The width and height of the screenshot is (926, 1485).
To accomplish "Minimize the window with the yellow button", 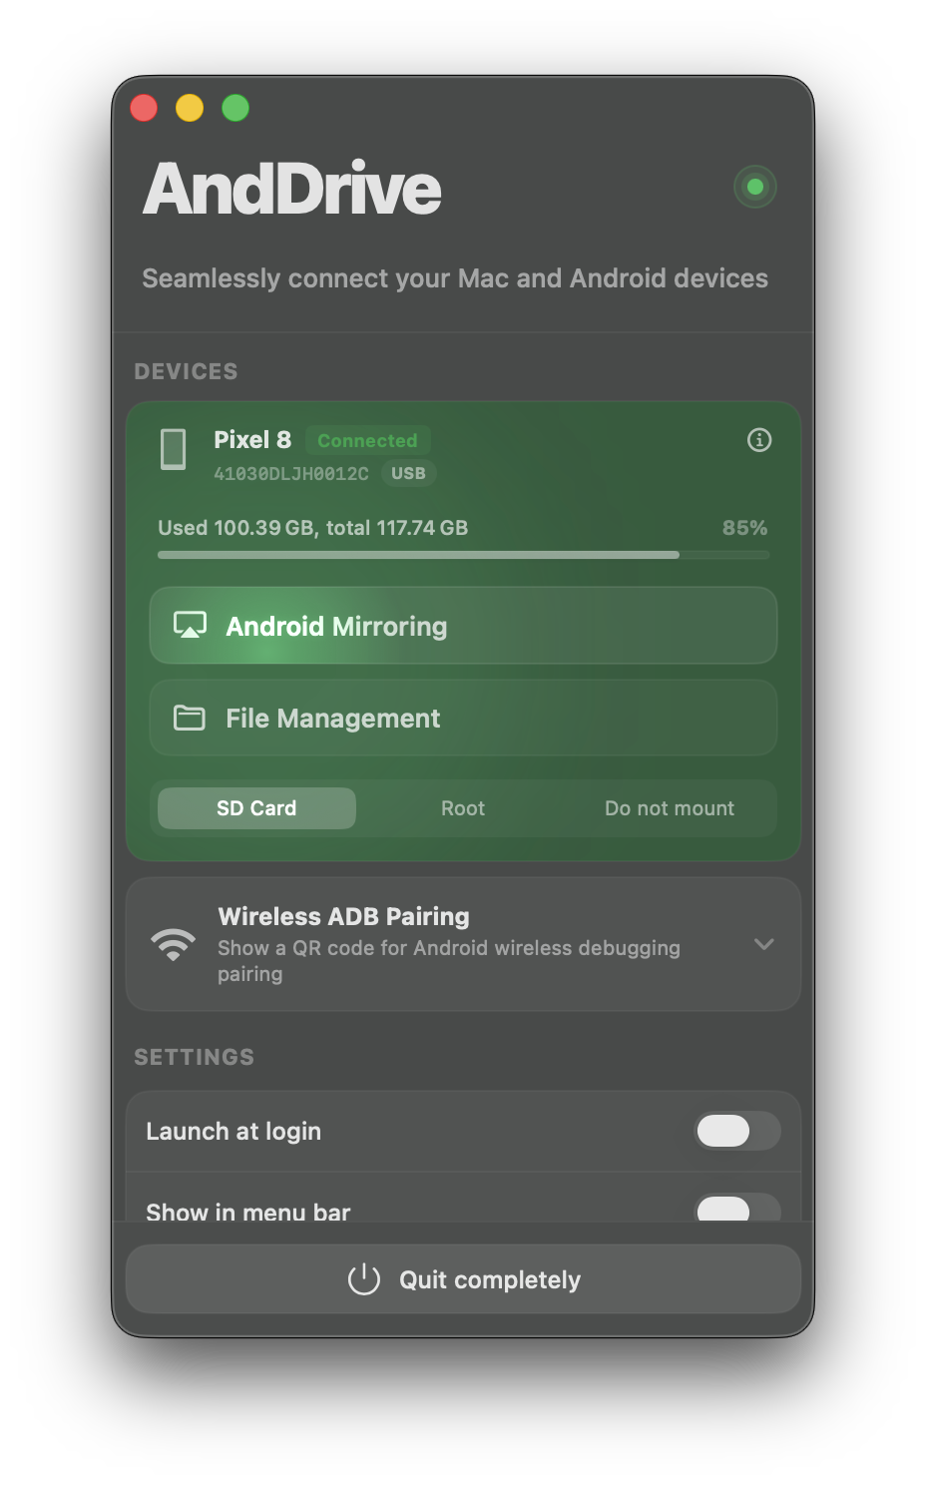I will tap(190, 108).
